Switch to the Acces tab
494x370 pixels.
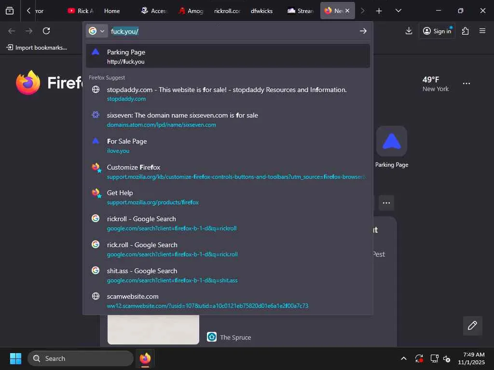[154, 11]
